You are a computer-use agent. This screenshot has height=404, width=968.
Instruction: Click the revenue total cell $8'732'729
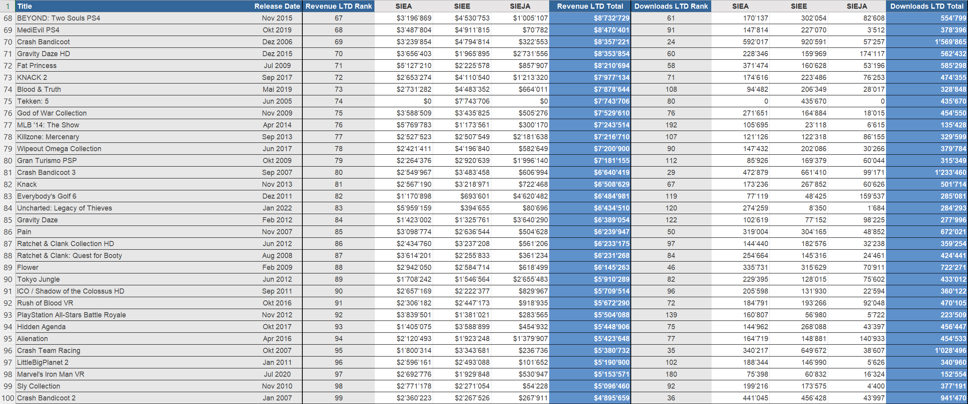[x=590, y=18]
